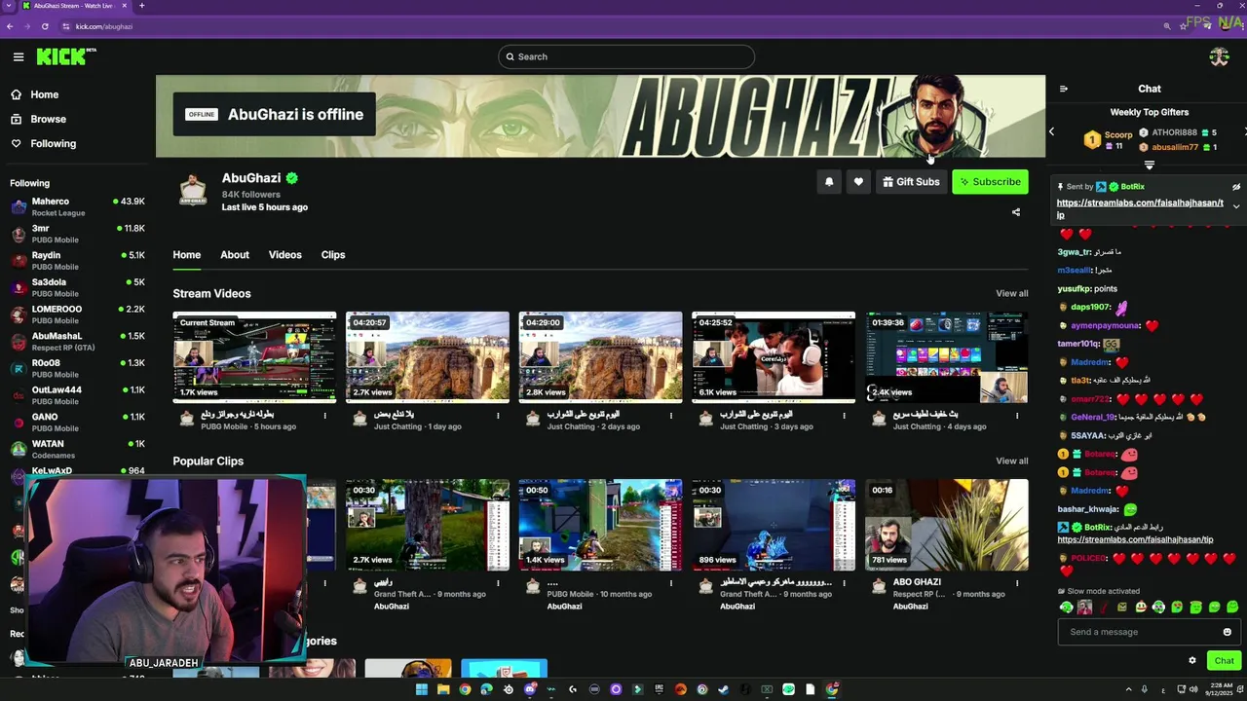The image size is (1247, 701).
Task: Toggle the notification bell for AbuGhazi
Action: point(829,182)
